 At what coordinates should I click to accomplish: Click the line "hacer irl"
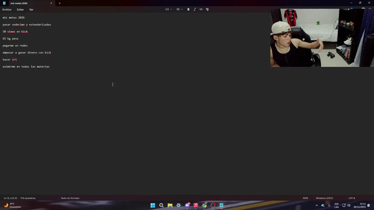(x=10, y=60)
